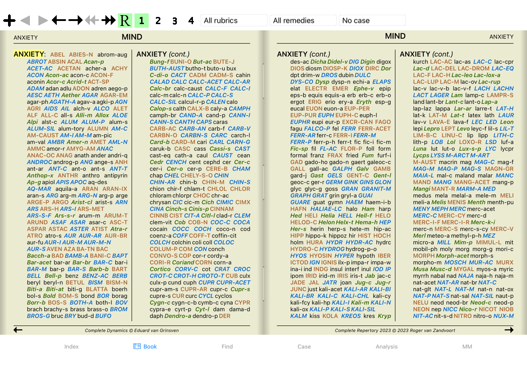Screen dimensions: 527x366
Task: Click remedy MEZ in last column
Action: (489, 236)
